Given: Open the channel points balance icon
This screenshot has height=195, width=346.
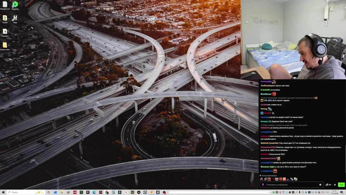Looking at the screenshot, I should pyautogui.click(x=328, y=185).
